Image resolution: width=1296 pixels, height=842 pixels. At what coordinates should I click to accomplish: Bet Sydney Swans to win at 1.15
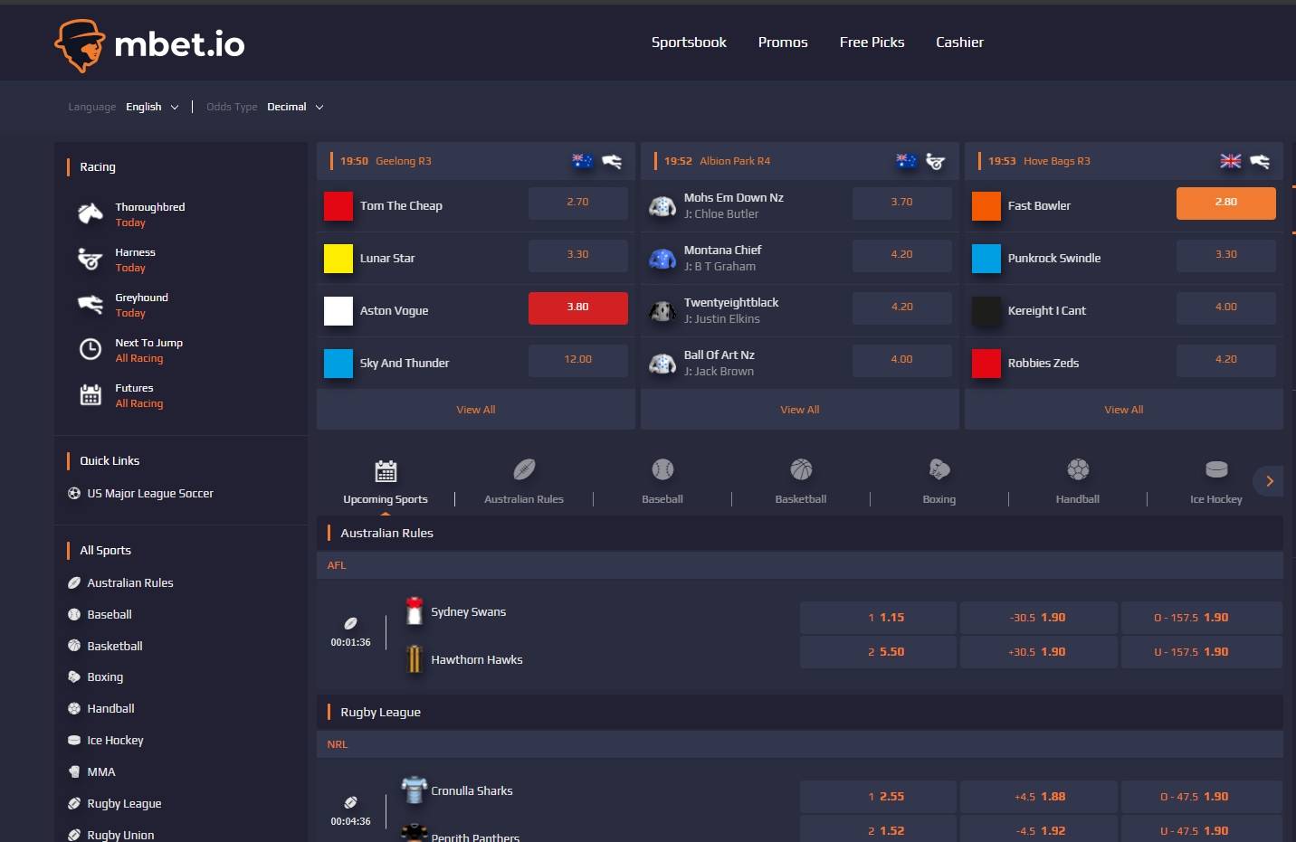(878, 618)
